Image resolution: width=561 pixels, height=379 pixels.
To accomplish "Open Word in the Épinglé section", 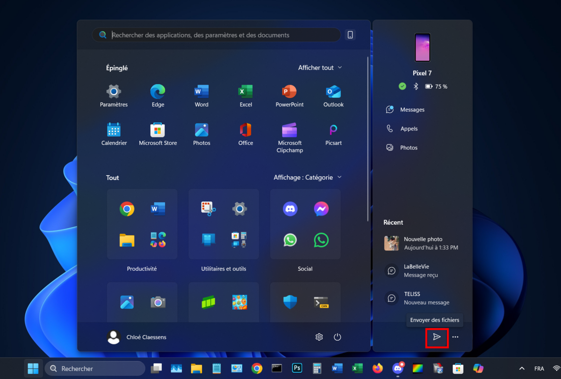I will 201,96.
